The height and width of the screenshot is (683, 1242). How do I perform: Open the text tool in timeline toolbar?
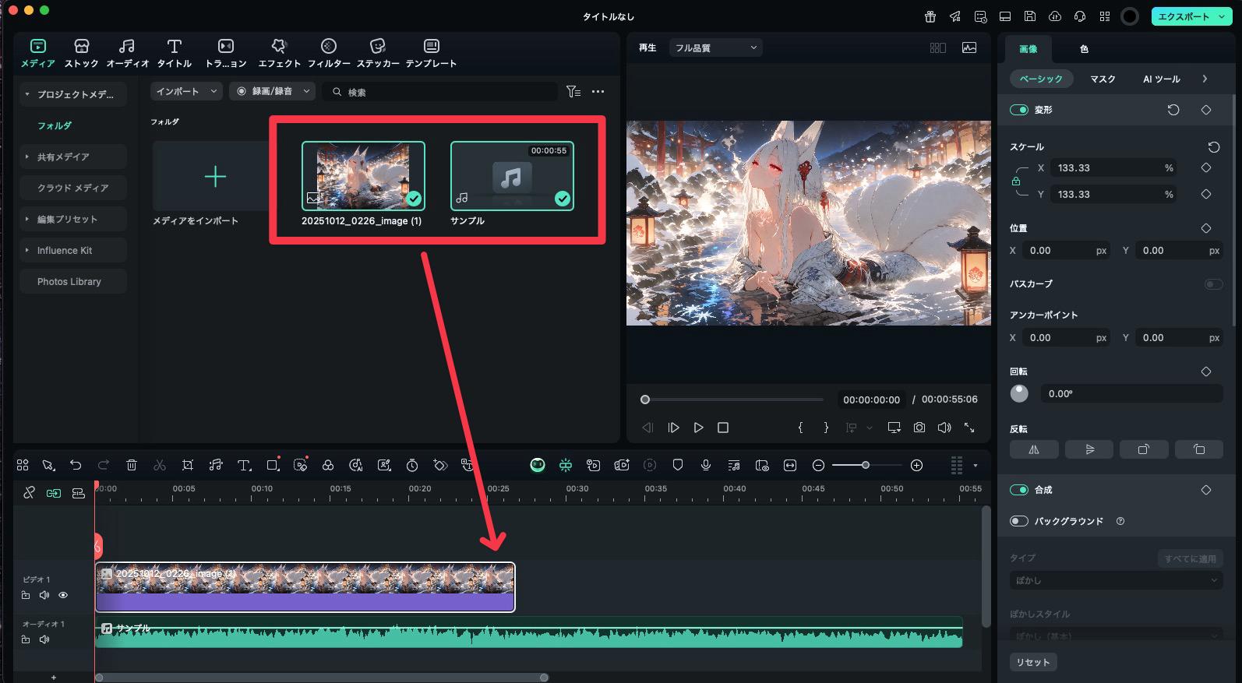pos(244,465)
